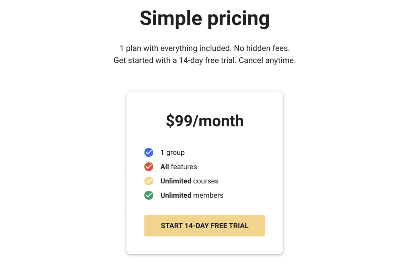Click the word 'courses' in feature list
This screenshot has height=265, width=401.
point(206,181)
